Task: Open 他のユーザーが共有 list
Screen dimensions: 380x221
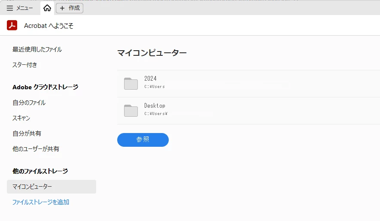Action: pyautogui.click(x=36, y=149)
